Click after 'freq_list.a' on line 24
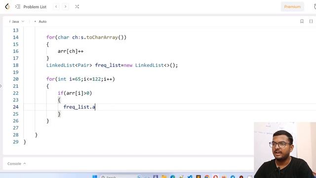 [x=95, y=107]
